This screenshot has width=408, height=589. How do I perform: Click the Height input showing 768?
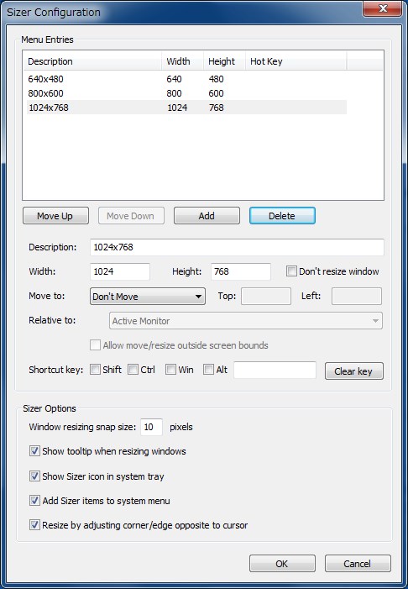coord(241,271)
